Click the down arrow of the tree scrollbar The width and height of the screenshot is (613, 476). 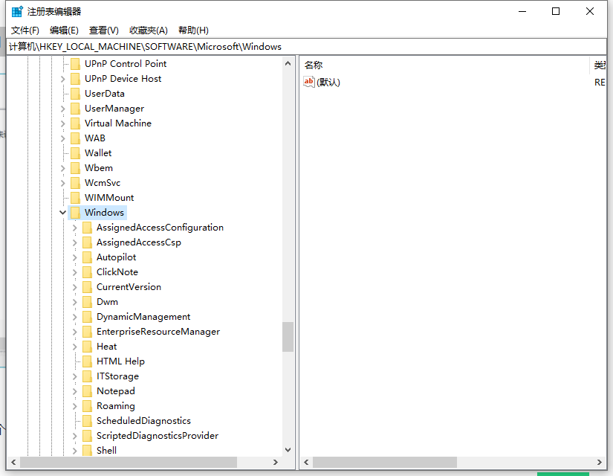tap(288, 449)
